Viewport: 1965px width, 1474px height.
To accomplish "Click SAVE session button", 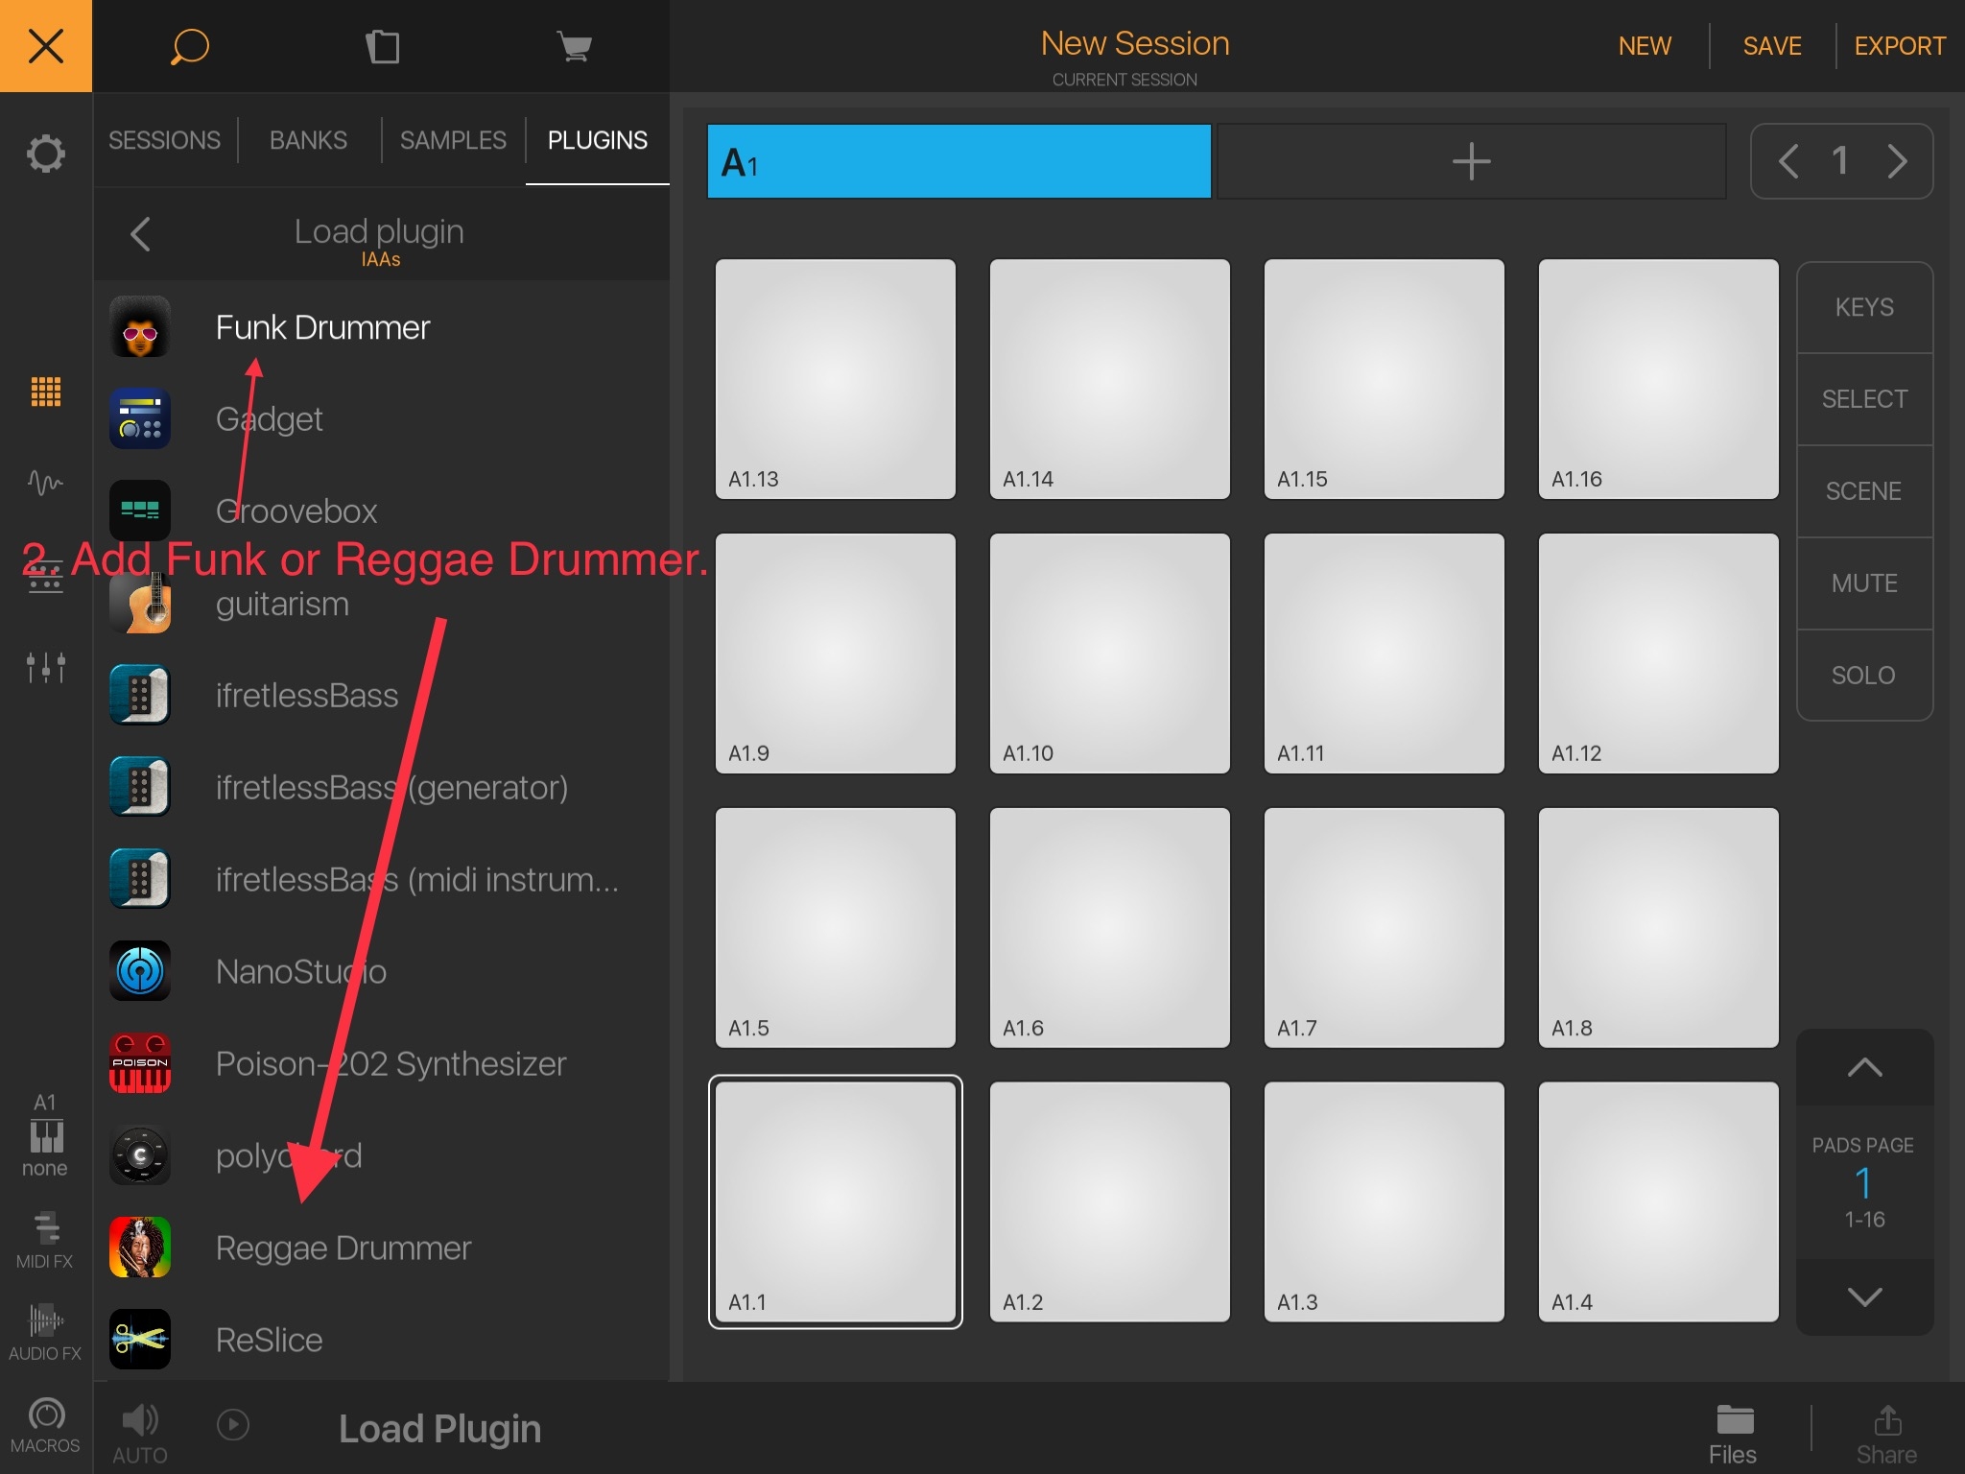I will point(1772,46).
